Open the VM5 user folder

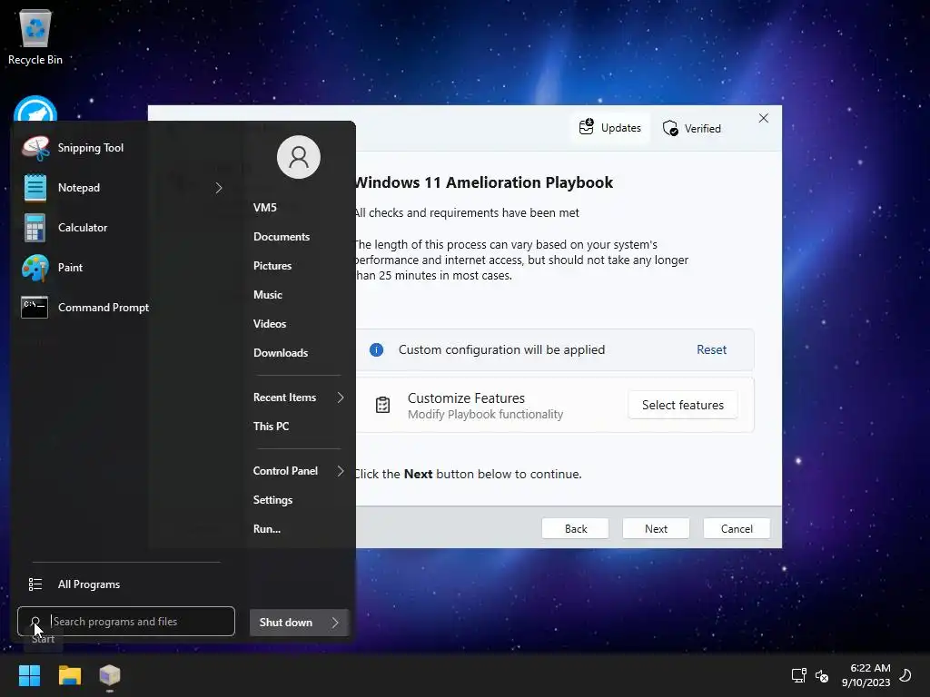click(265, 208)
